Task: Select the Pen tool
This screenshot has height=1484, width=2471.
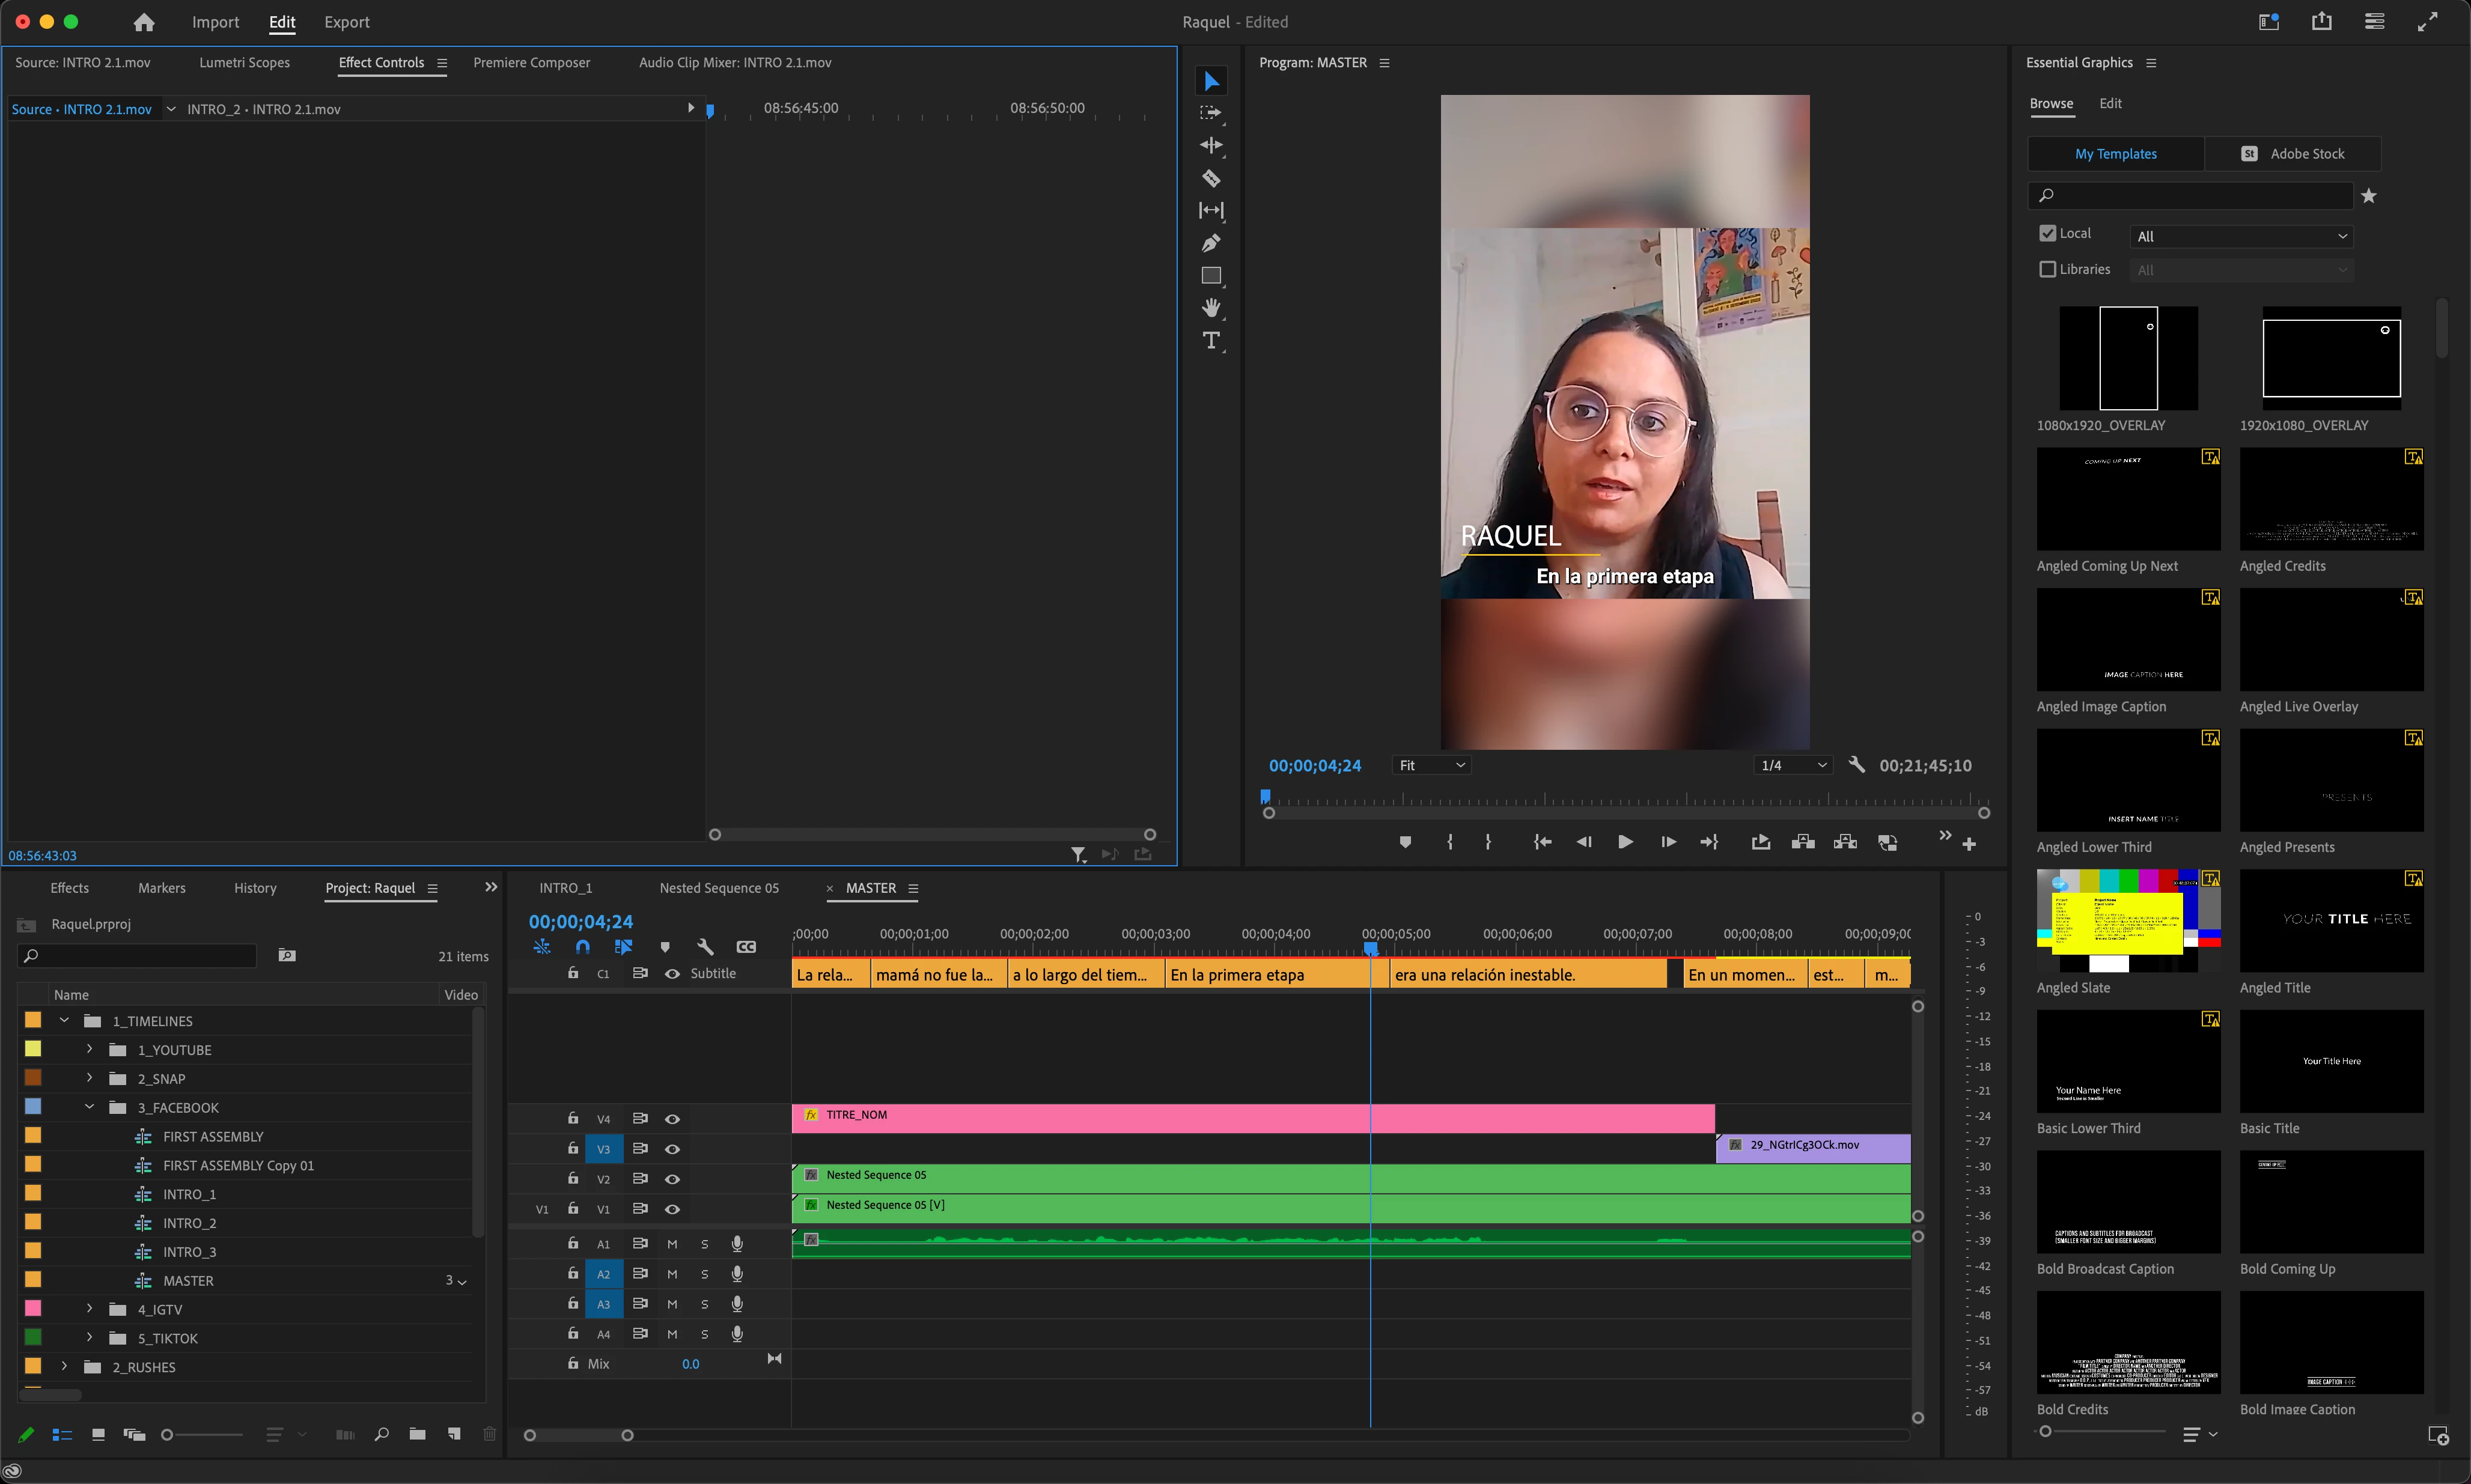Action: tap(1211, 244)
